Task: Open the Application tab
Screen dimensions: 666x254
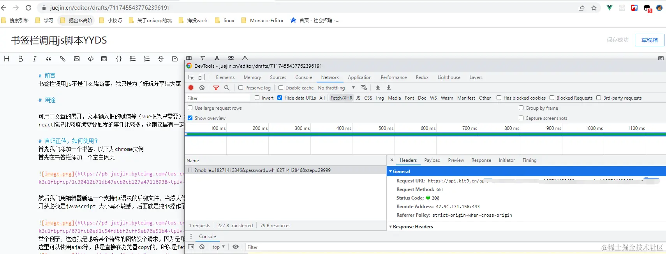Action: pos(359,77)
